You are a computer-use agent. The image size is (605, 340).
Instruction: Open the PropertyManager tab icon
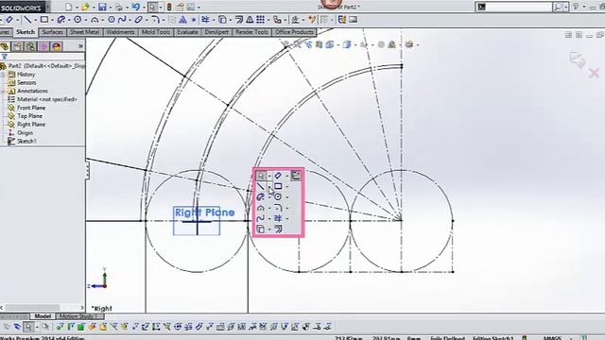click(x=18, y=46)
